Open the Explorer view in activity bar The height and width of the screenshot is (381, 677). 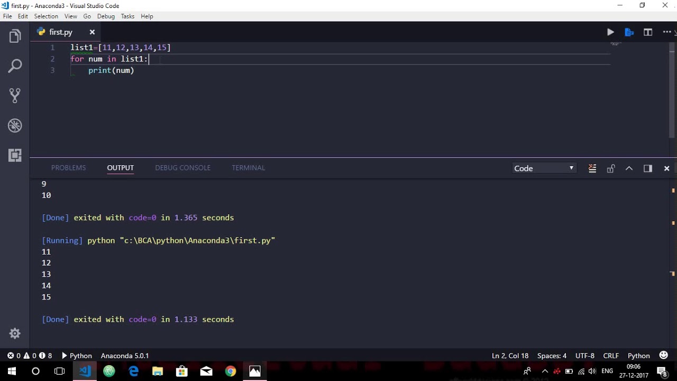pyautogui.click(x=15, y=37)
